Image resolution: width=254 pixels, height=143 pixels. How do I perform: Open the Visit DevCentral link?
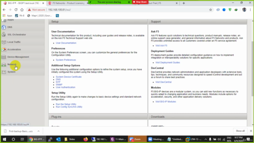tap(163, 82)
